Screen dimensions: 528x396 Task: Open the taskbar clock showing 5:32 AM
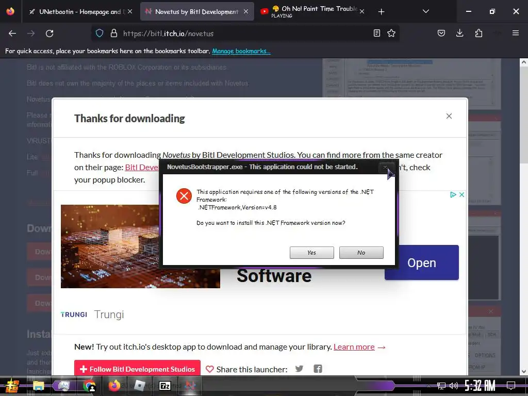coord(480,386)
